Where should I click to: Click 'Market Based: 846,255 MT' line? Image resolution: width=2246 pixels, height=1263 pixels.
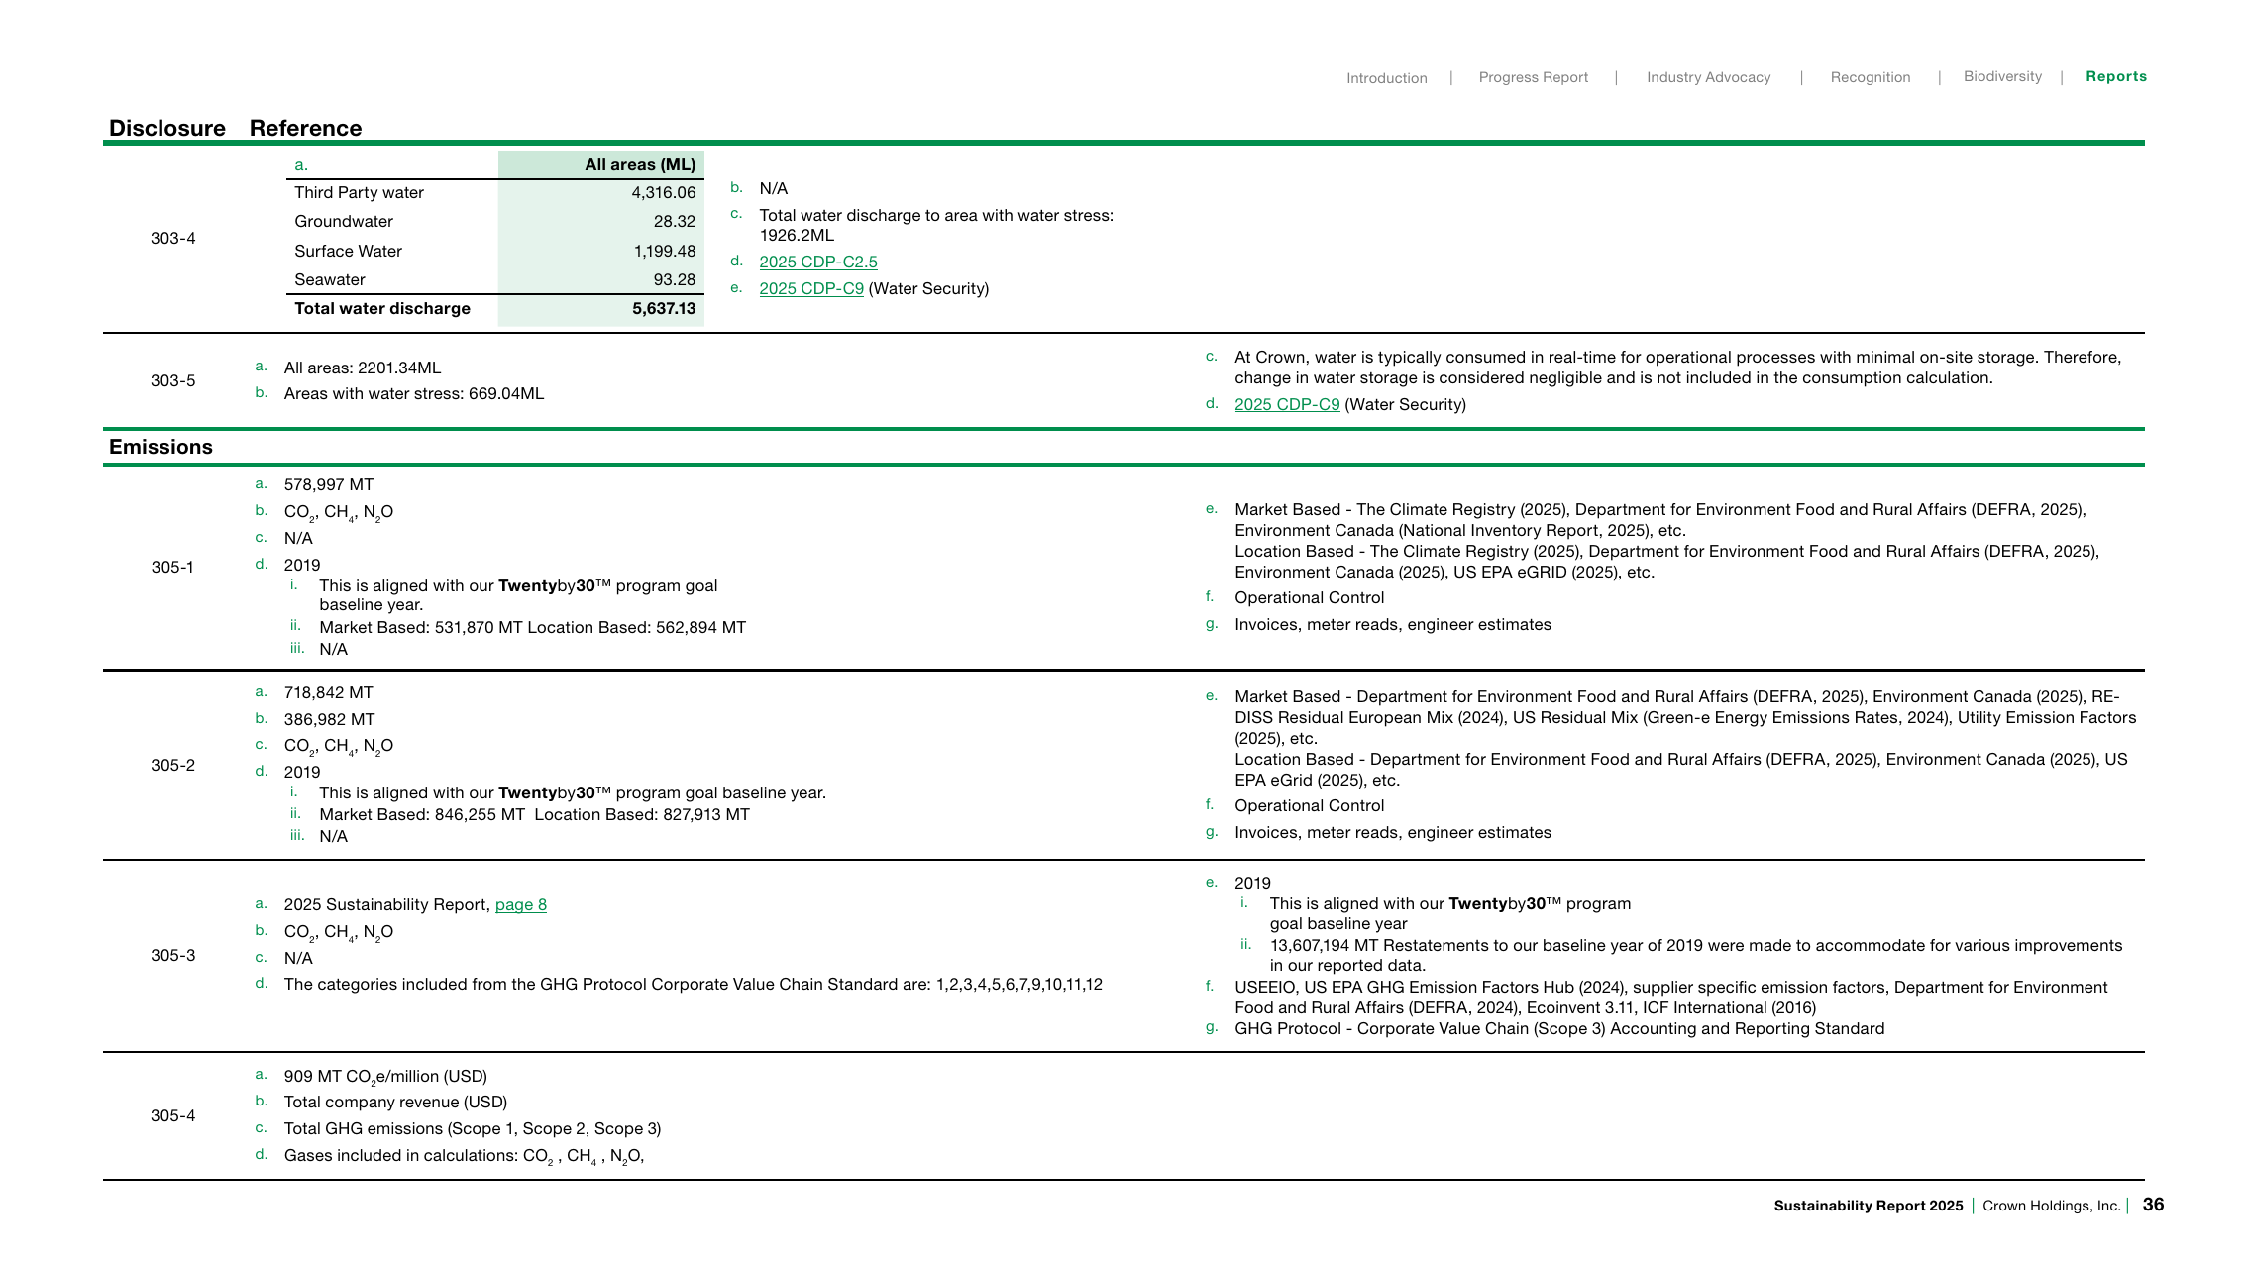[534, 814]
